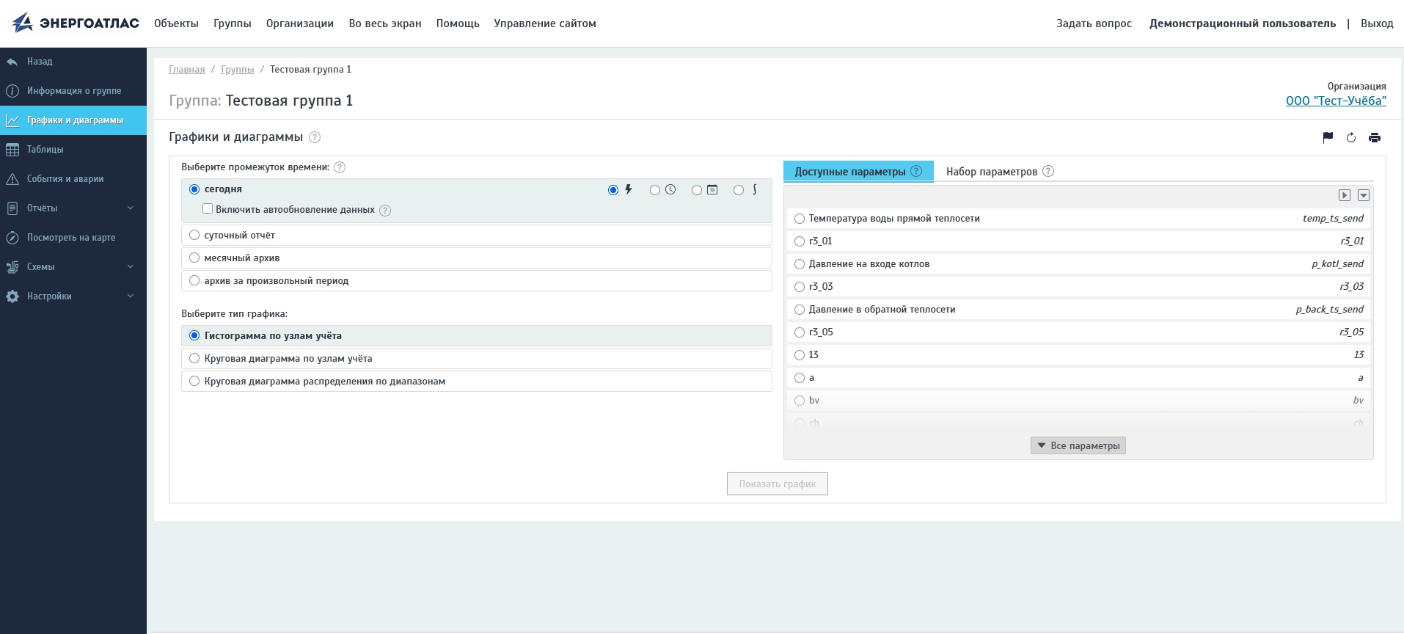The height and width of the screenshot is (634, 1404).
Task: Click the refresh circular arrow icon
Action: pos(1351,137)
